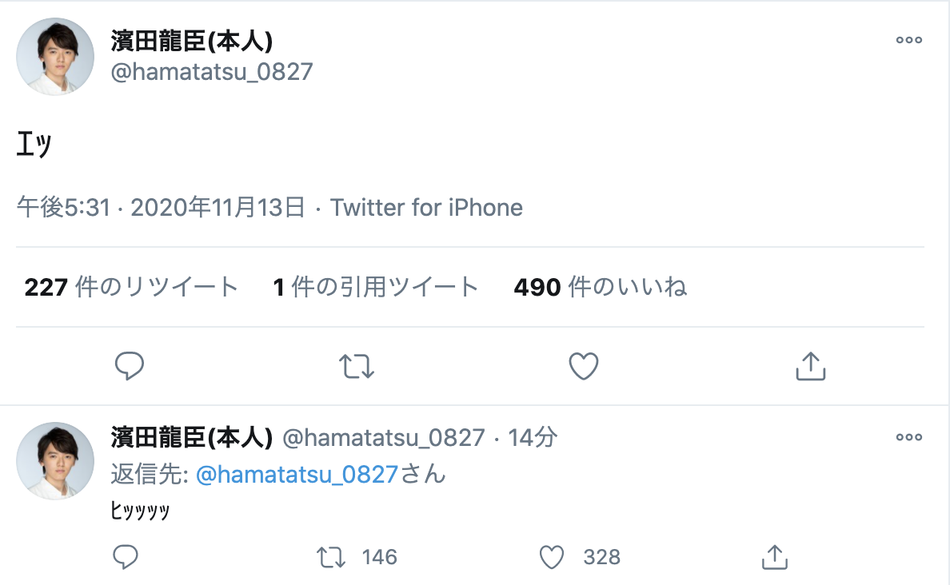
Task: Click the Twitter for iPhone source link
Action: 426,208
